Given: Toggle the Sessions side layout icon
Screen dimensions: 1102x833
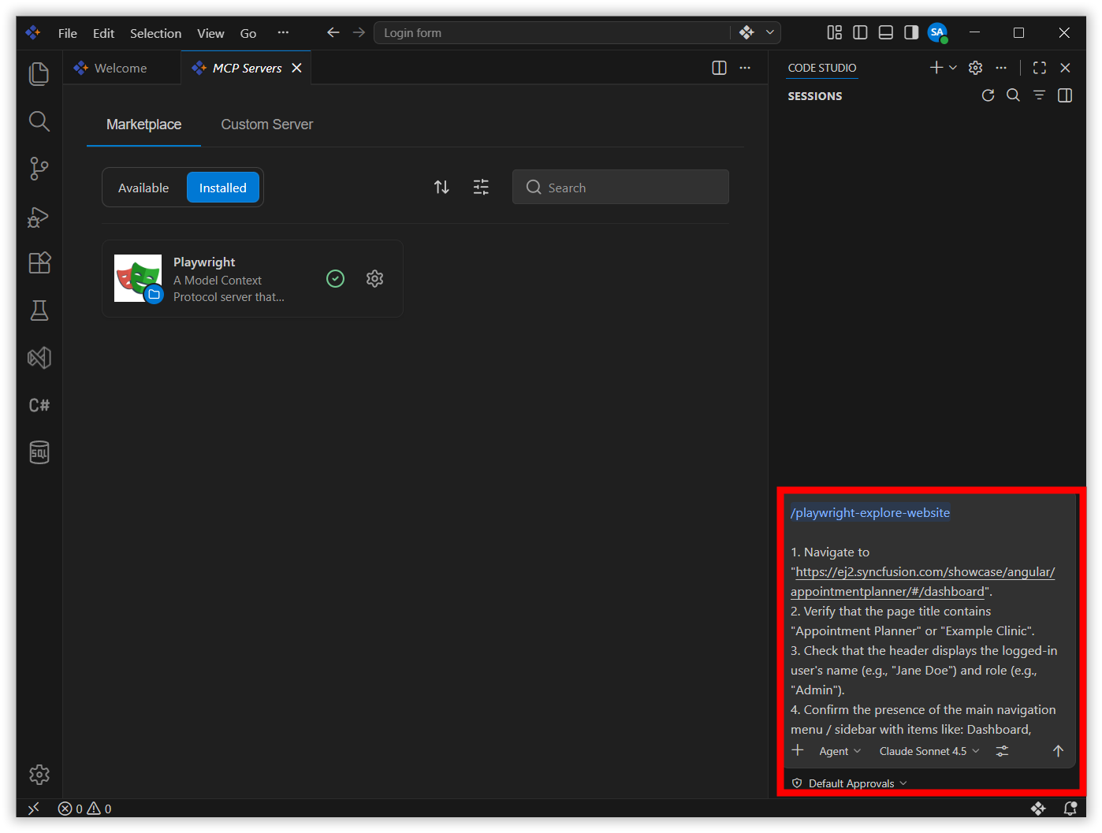Looking at the screenshot, I should [1065, 95].
